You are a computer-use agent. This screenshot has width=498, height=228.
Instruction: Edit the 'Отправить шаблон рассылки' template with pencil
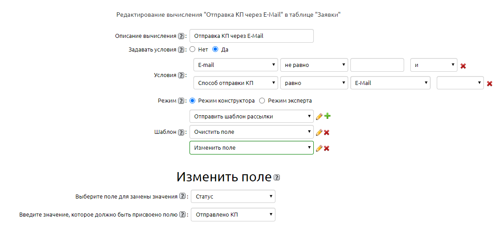tap(319, 117)
